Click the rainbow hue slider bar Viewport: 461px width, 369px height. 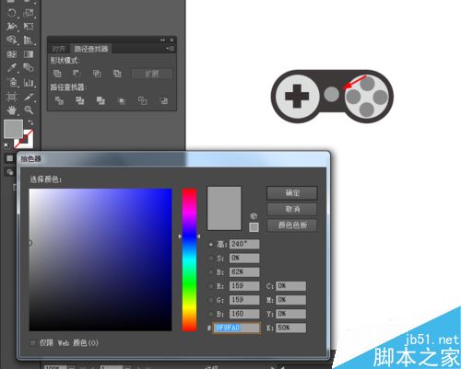(x=189, y=259)
